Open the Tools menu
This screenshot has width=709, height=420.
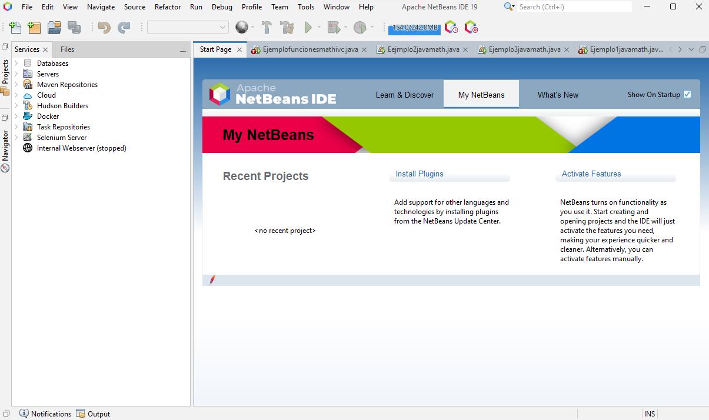(x=306, y=7)
